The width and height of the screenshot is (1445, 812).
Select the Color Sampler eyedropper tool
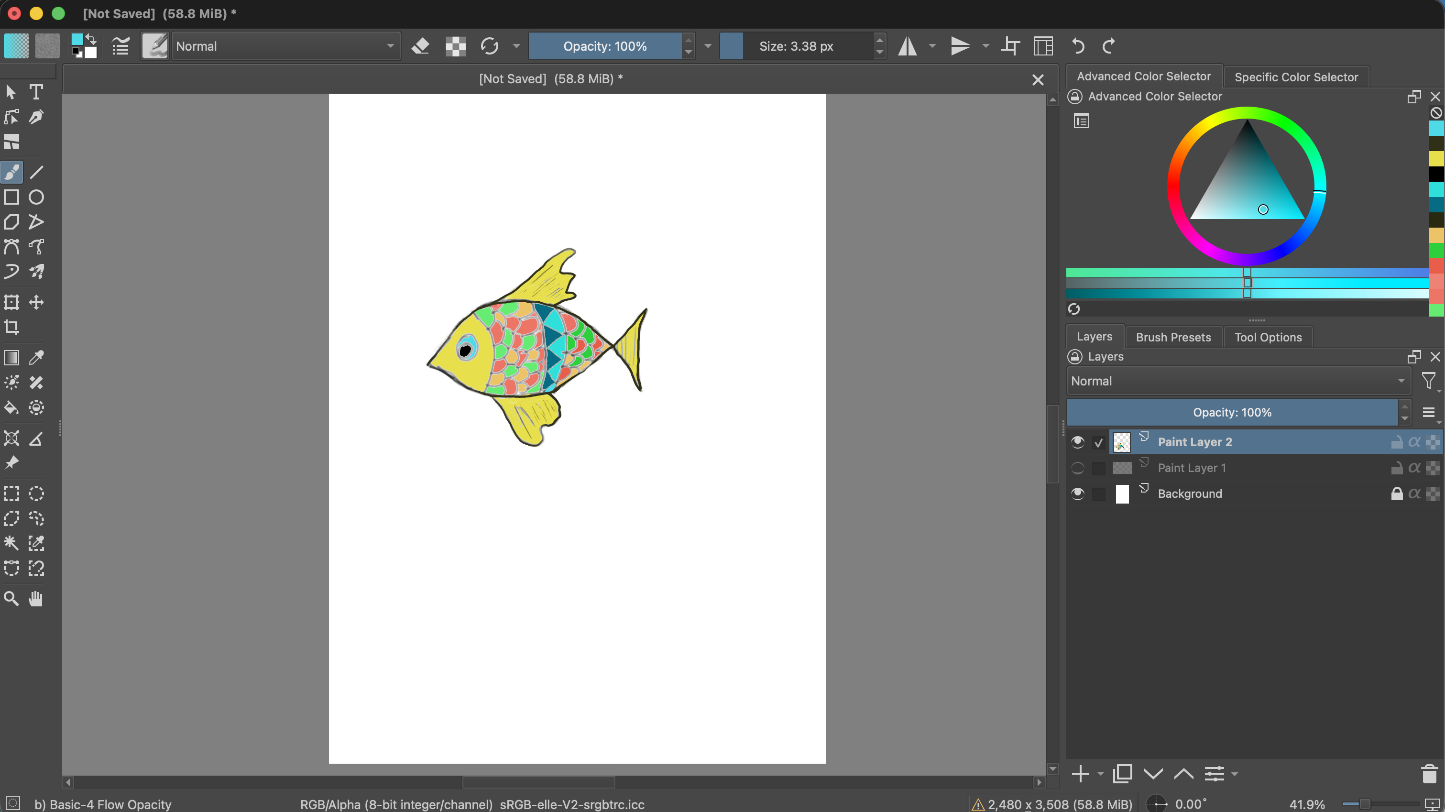pos(36,357)
